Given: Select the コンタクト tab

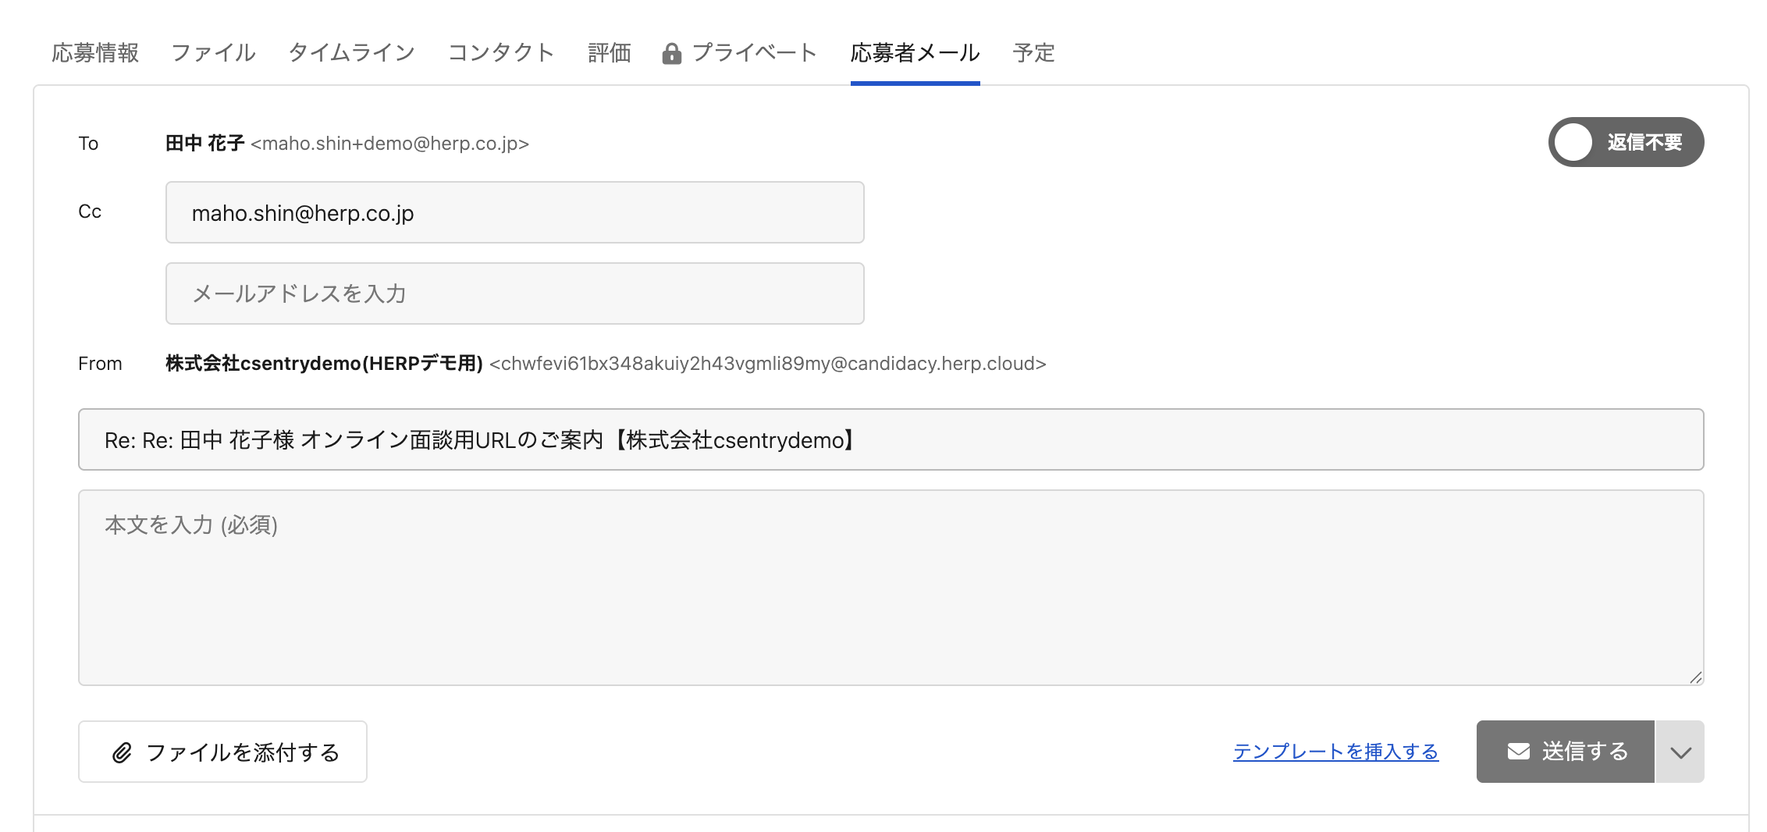Looking at the screenshot, I should tap(501, 53).
